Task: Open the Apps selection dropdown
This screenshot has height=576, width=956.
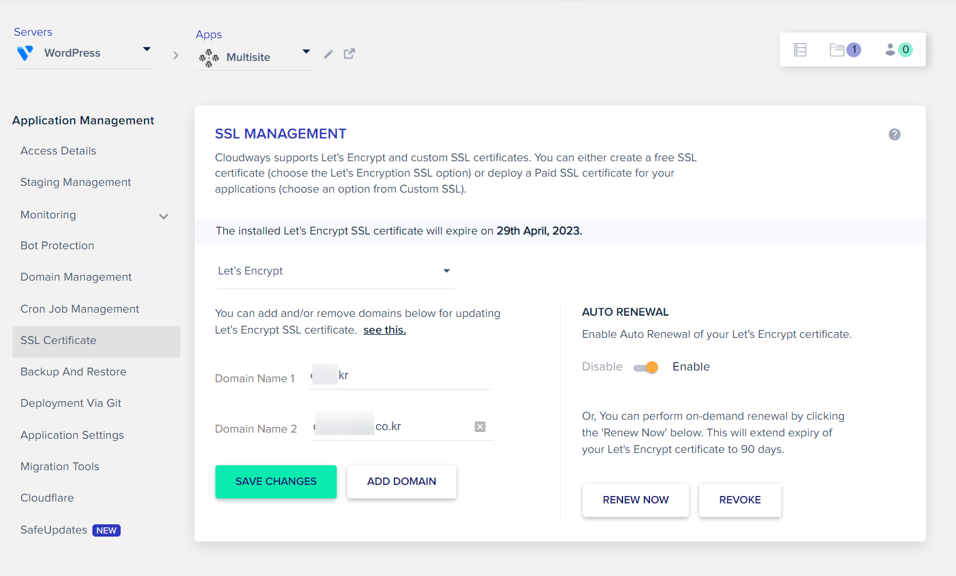Action: tap(306, 53)
